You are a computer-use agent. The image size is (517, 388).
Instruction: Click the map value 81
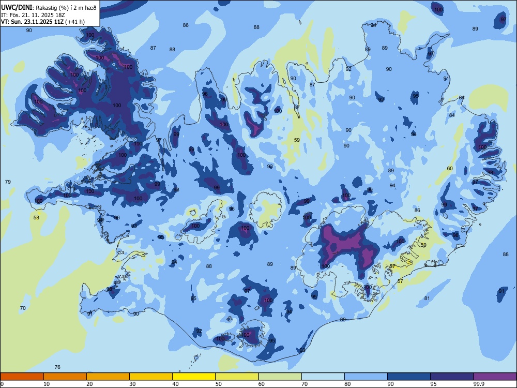[427, 298]
